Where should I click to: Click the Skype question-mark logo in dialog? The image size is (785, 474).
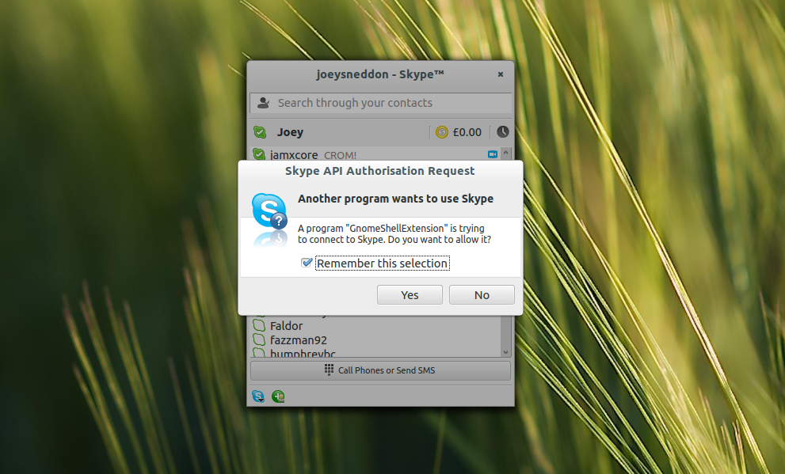(x=269, y=211)
